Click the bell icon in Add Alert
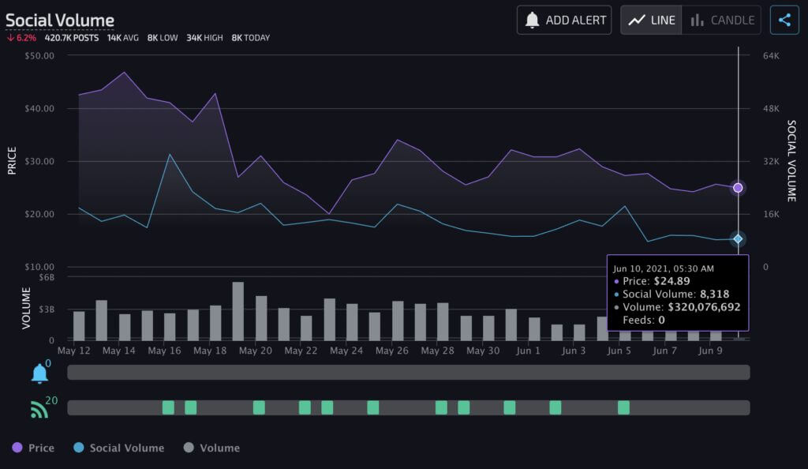808x469 pixels. (532, 20)
